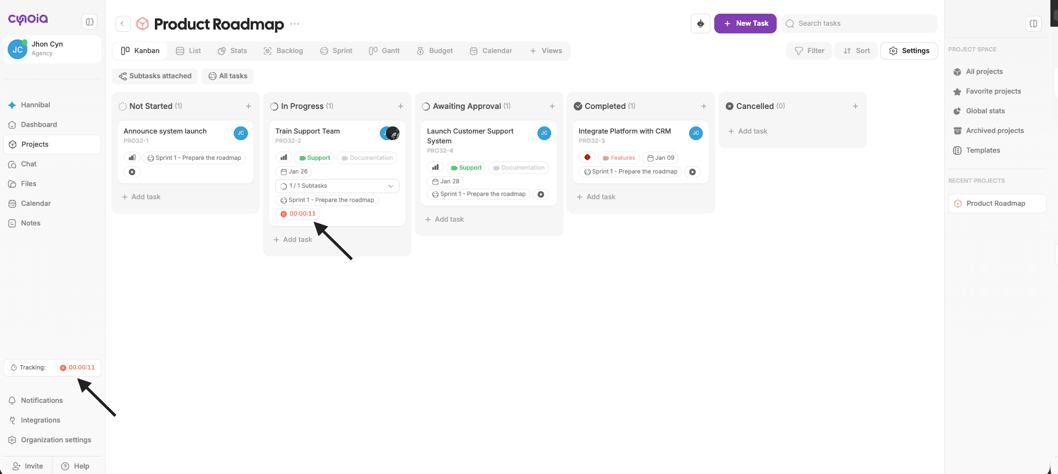Open Integrations in the sidebar
Viewport: 1058px width, 474px height.
52,420
